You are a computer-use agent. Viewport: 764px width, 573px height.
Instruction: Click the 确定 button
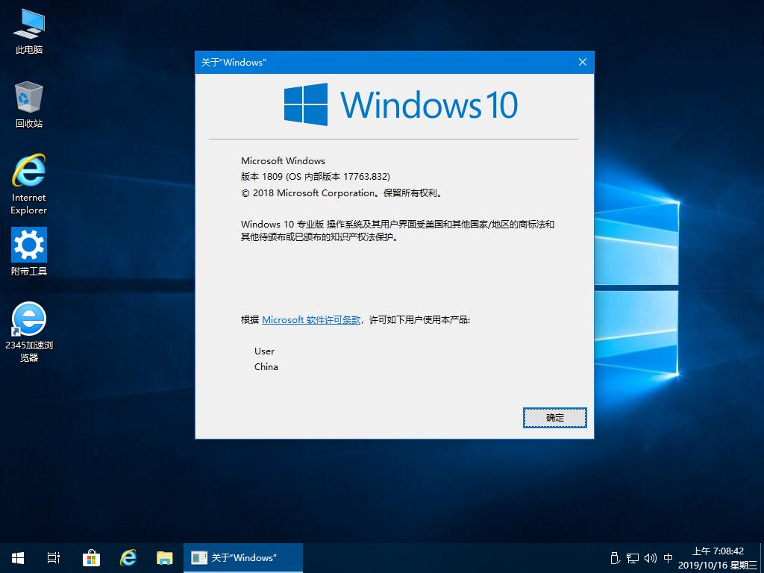click(554, 418)
